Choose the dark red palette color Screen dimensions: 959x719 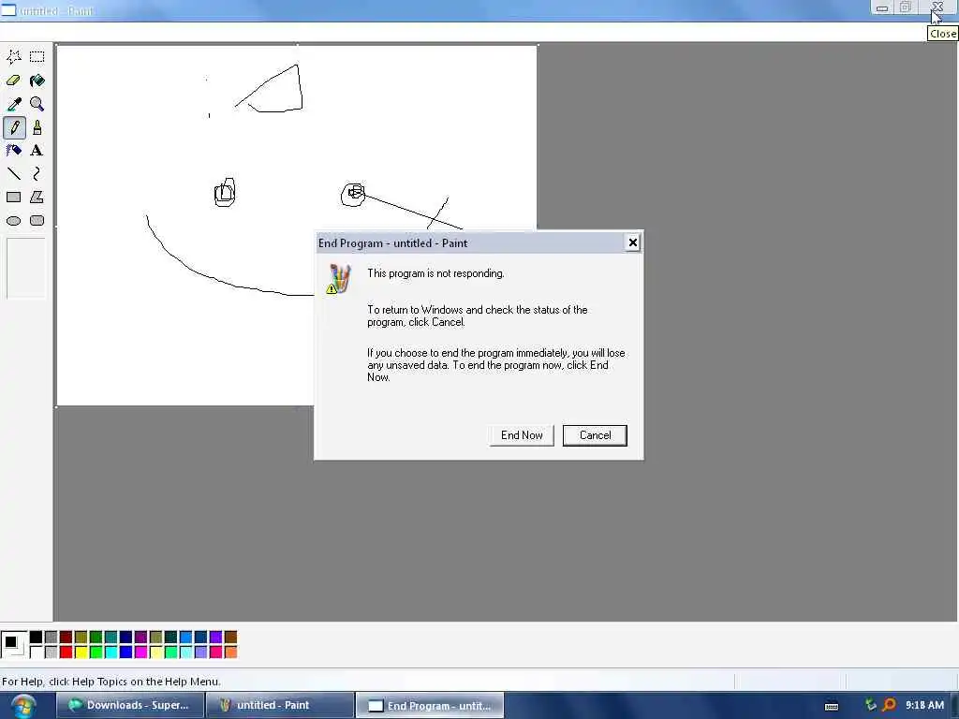66,637
